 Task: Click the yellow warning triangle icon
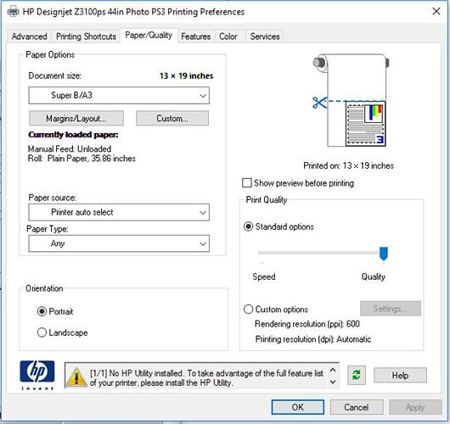pyautogui.click(x=76, y=377)
